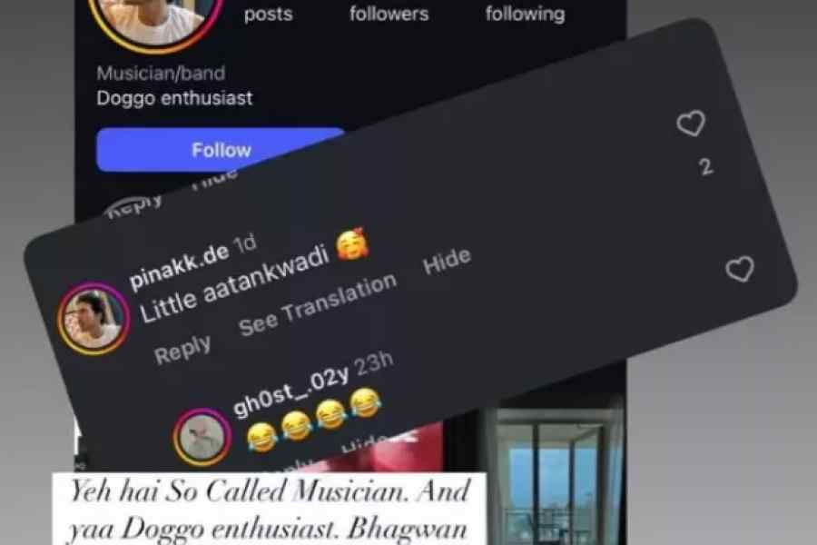The height and width of the screenshot is (545, 817).
Task: Open gh0st_.02y's profile picture
Action: click(x=202, y=437)
